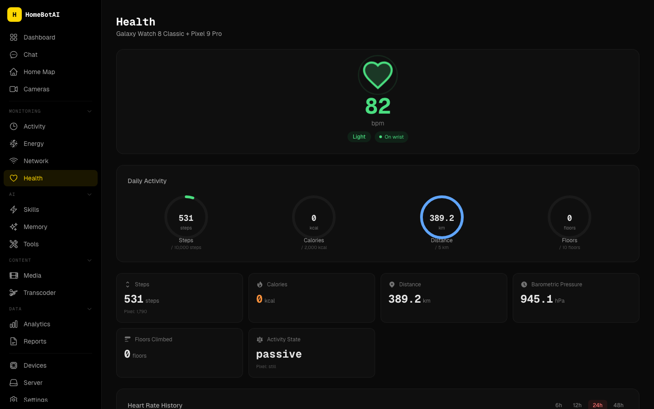Open Memory using its sparkle icon
Viewport: 654px width, 409px height.
14,227
